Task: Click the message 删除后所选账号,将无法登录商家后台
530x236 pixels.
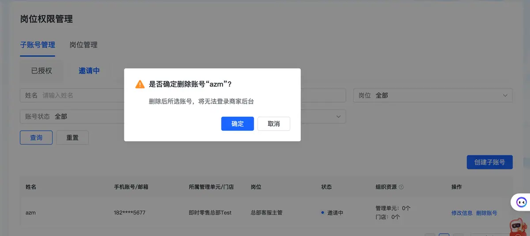Action: (201, 101)
